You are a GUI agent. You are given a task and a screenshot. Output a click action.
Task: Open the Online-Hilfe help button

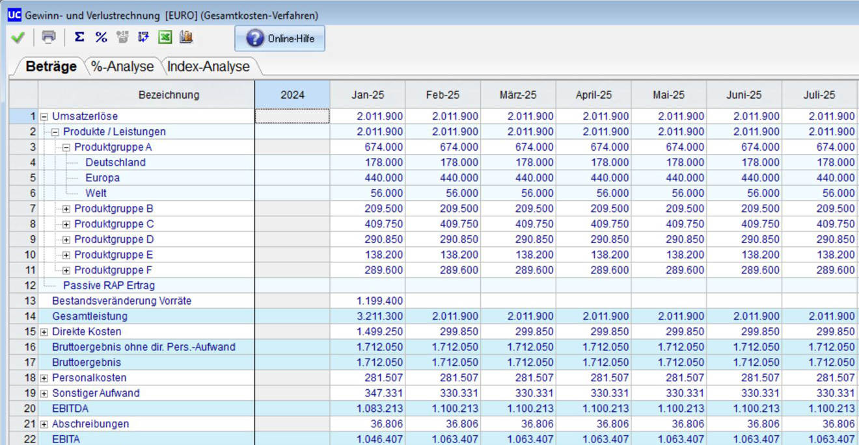pos(280,38)
